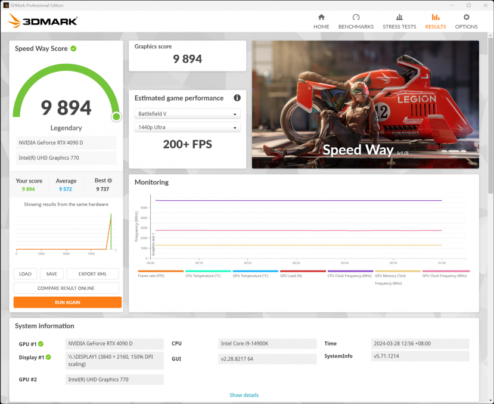Open the Battlefield V game dropdown
Image resolution: width=494 pixels, height=404 pixels.
pyautogui.click(x=188, y=114)
